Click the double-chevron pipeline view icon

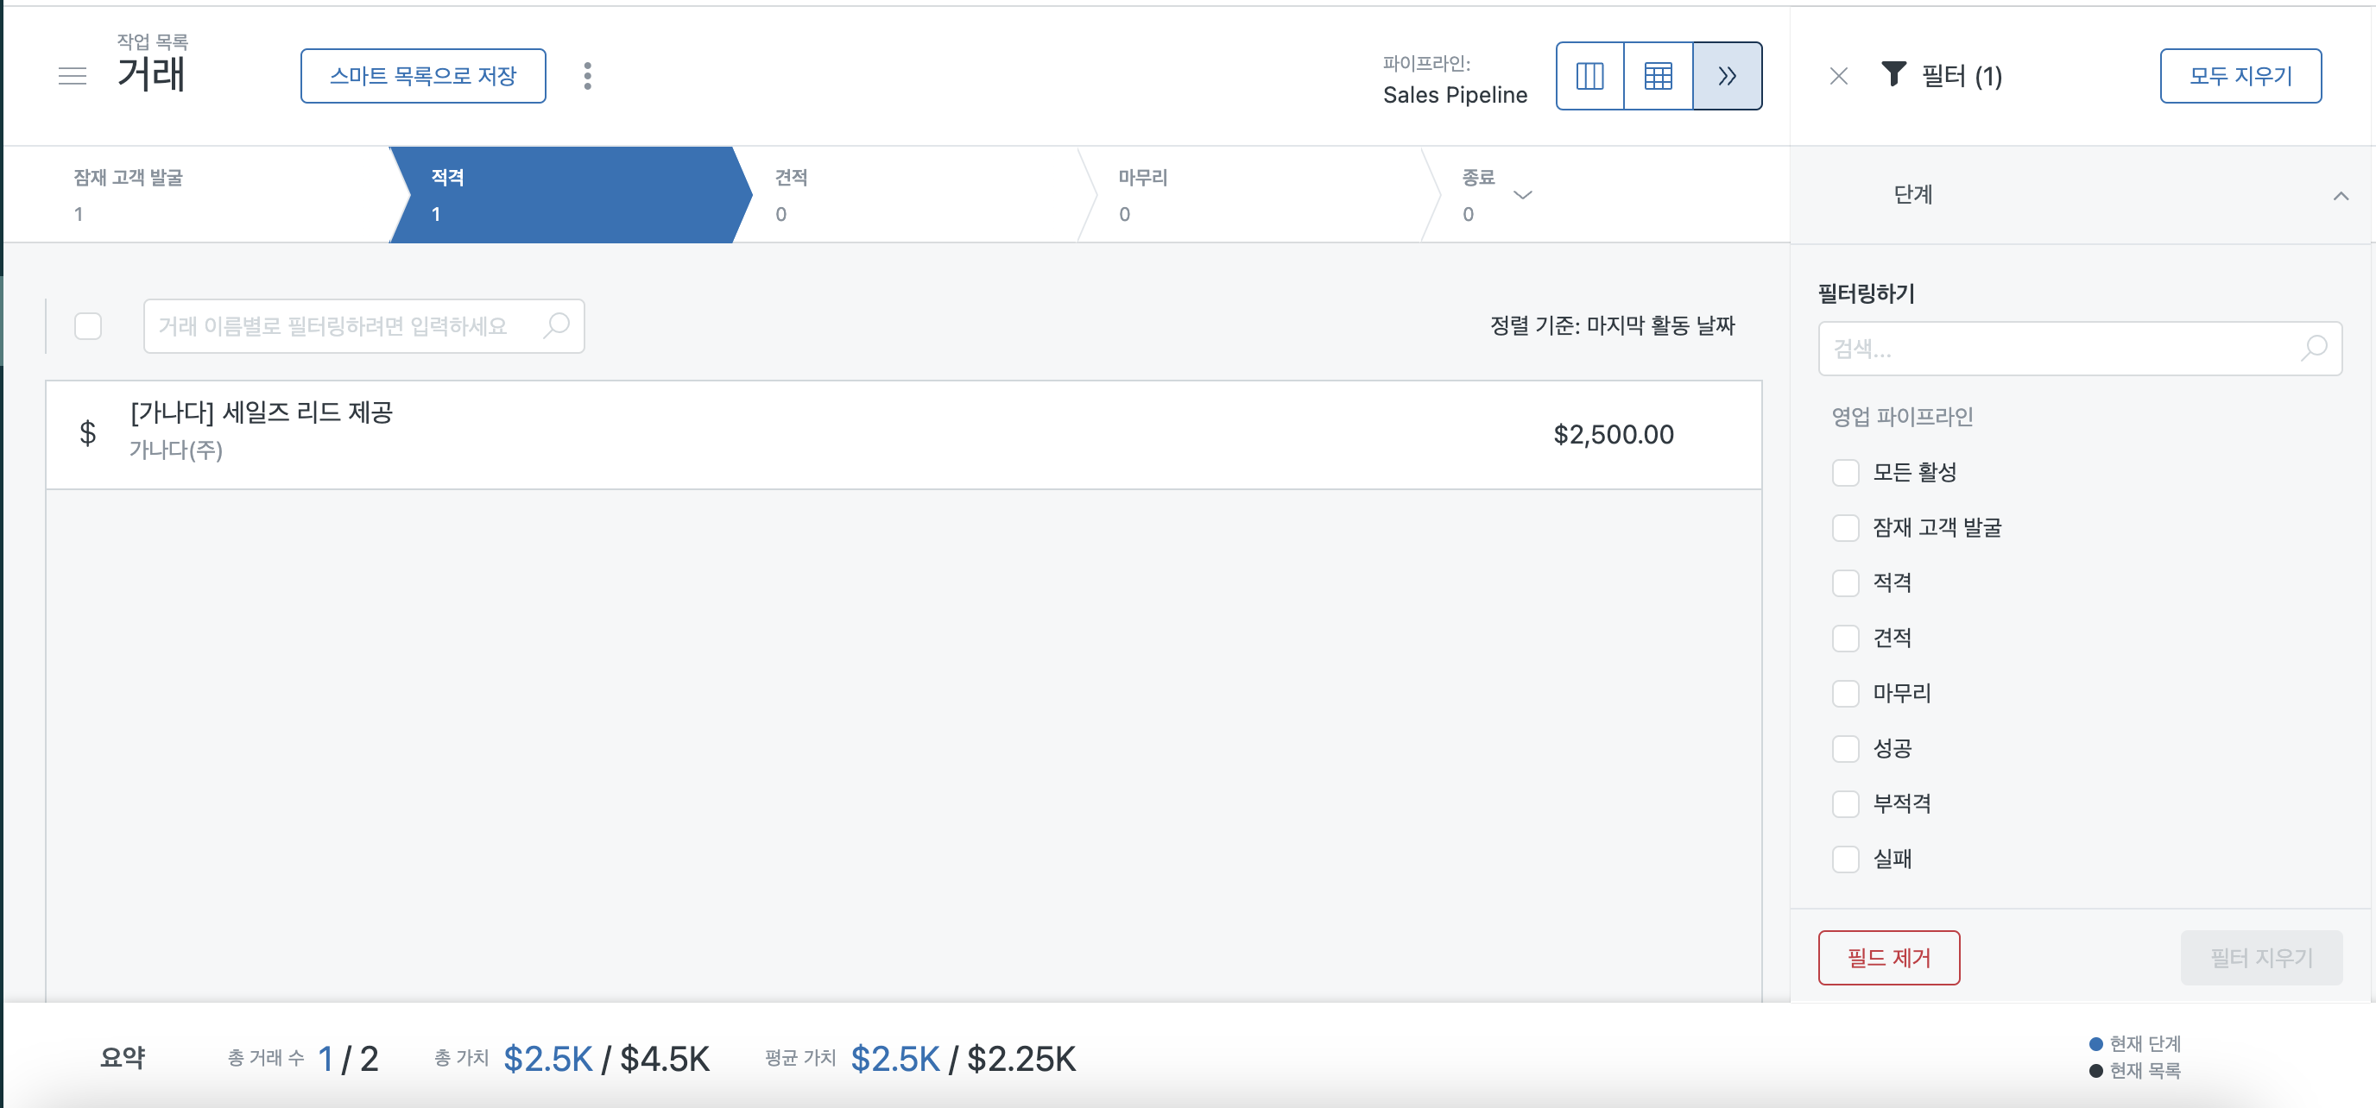coord(1727,76)
